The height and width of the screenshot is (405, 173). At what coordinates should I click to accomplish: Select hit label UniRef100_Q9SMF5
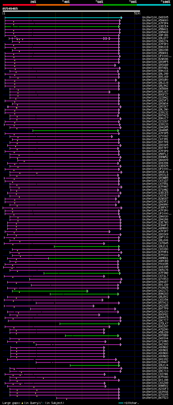point(155,62)
